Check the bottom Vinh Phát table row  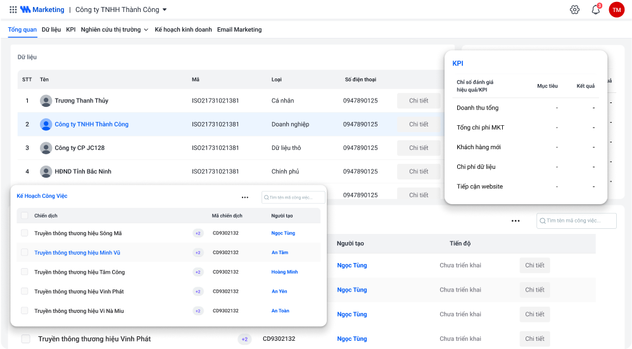click(x=26, y=339)
